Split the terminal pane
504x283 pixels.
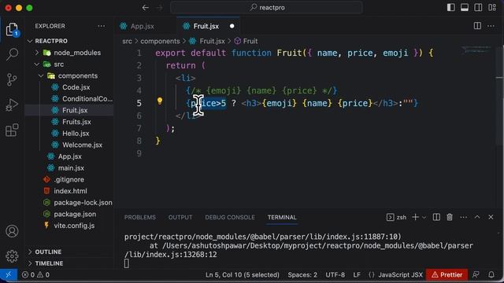(436, 217)
